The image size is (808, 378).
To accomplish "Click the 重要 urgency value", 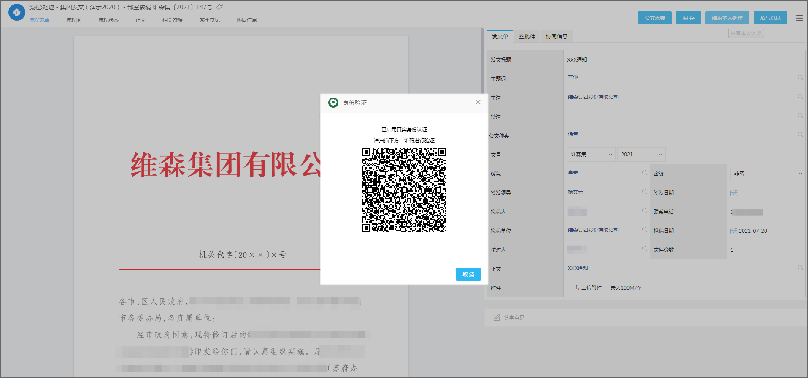I will click(573, 172).
